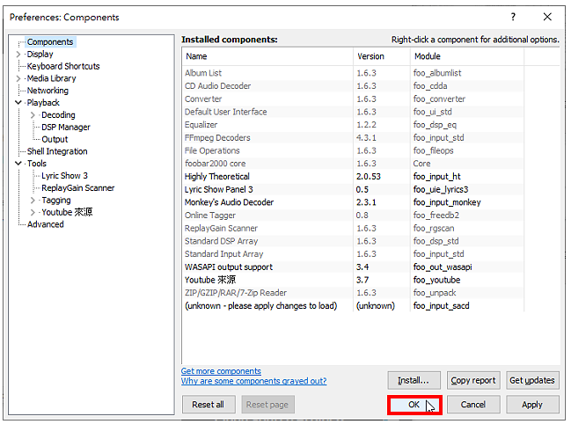
Task: Select Tagging under Tools
Action: point(56,201)
